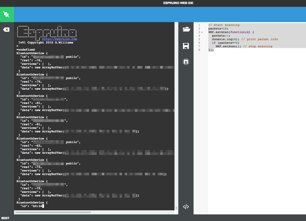This screenshot has height=221, width=306.
Task: Click the '"rssi": -83' terminal line
Action: [x=31, y=146]
